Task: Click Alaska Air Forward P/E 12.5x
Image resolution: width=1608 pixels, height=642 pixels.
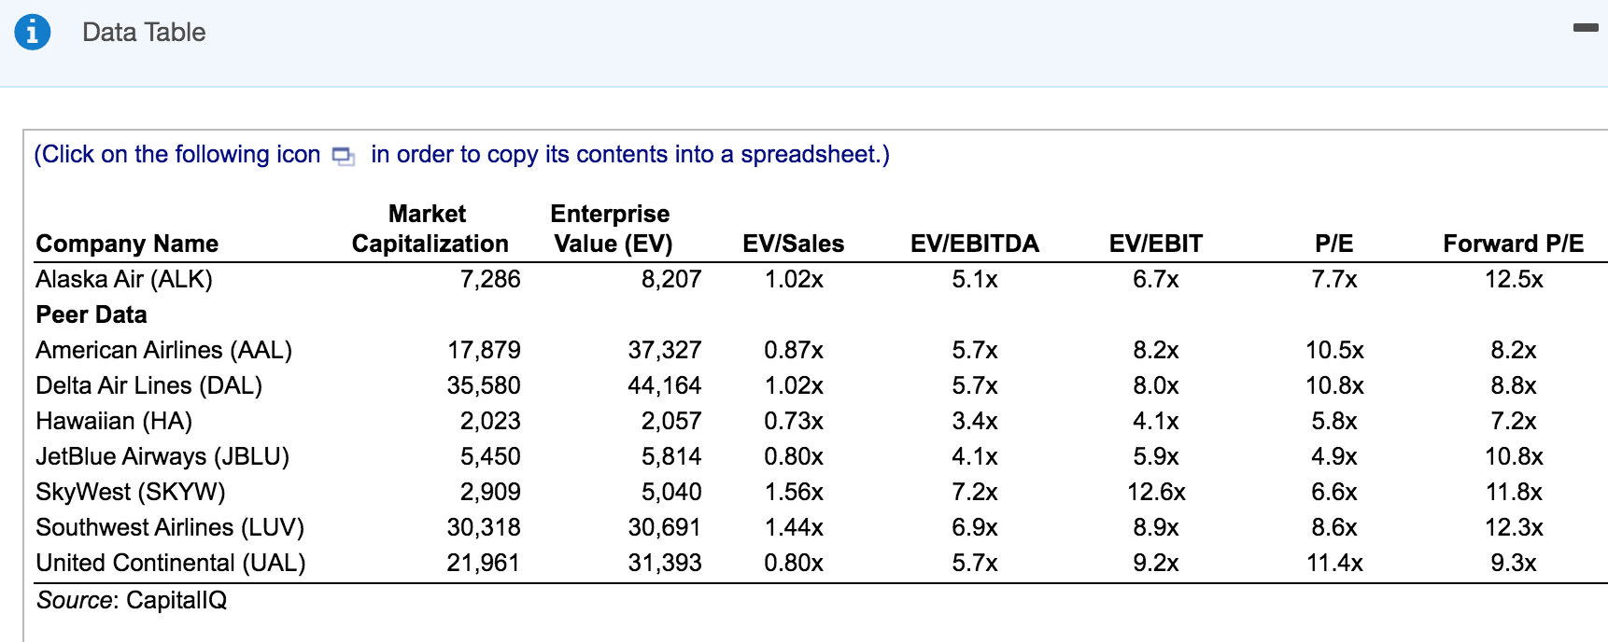Action: (x=1514, y=279)
